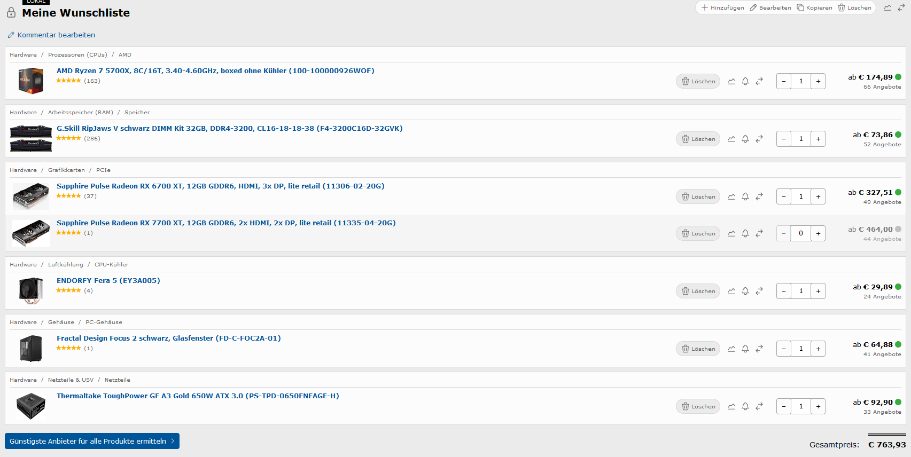This screenshot has width=911, height=457.
Task: Decrease quantity of AMD Ryzen 7 5700X
Action: pyautogui.click(x=784, y=81)
